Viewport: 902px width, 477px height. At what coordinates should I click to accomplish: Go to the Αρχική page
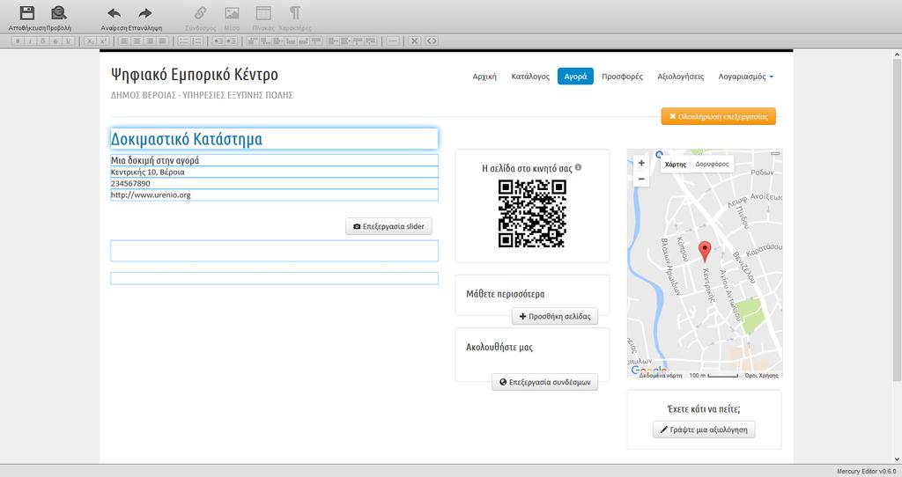484,77
